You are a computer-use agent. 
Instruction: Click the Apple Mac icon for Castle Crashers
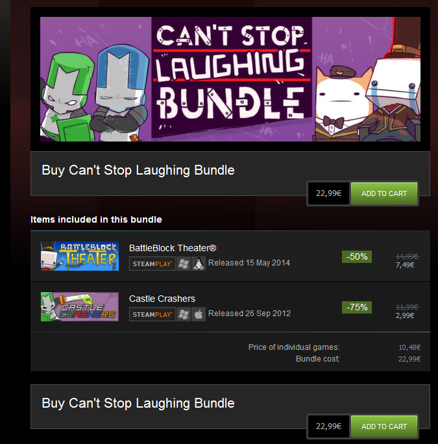pos(199,314)
